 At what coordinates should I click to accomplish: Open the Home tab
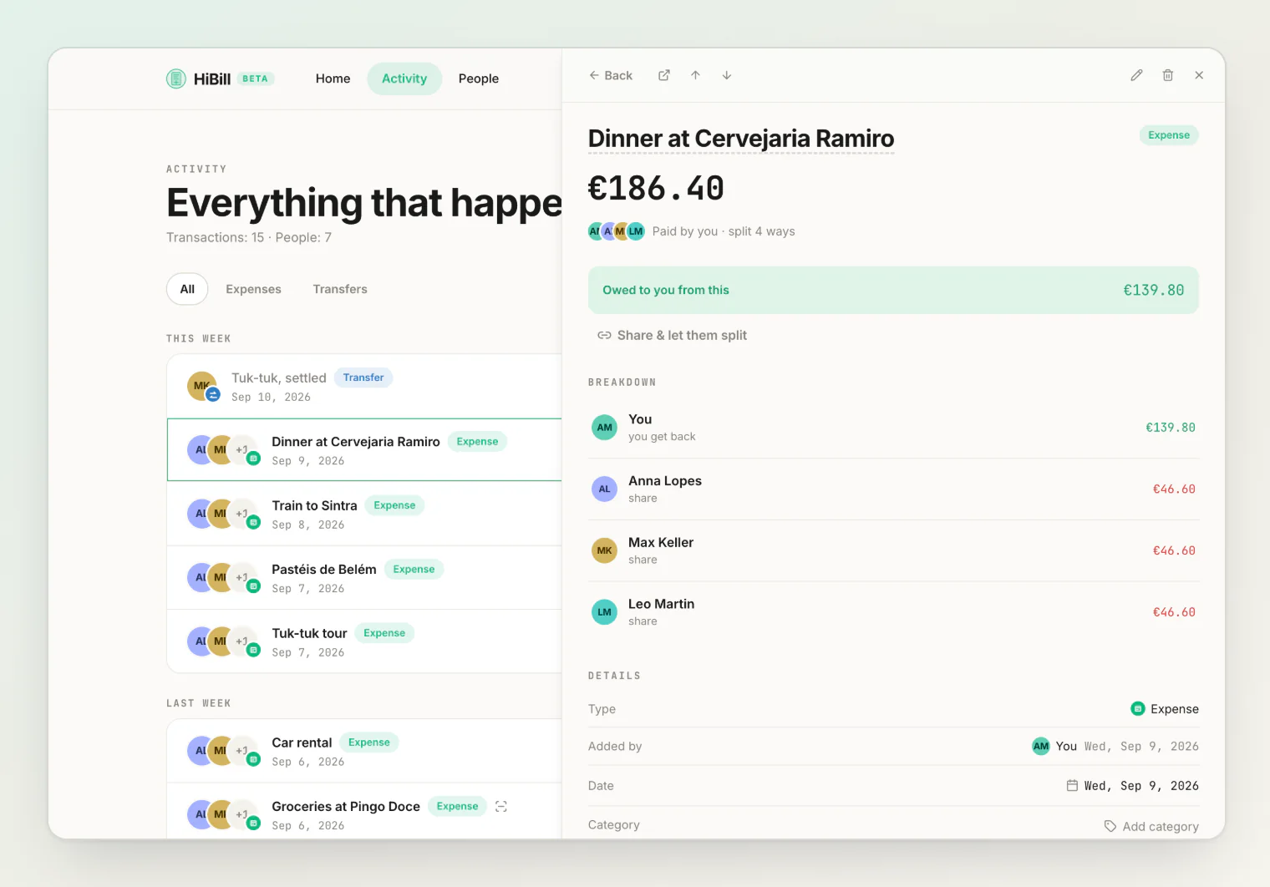click(333, 79)
